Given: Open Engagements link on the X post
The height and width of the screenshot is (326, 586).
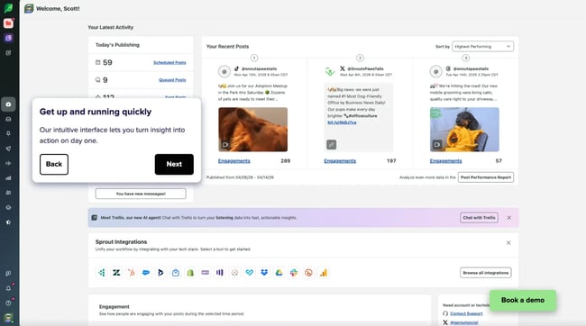Looking at the screenshot, I should [x=340, y=161].
